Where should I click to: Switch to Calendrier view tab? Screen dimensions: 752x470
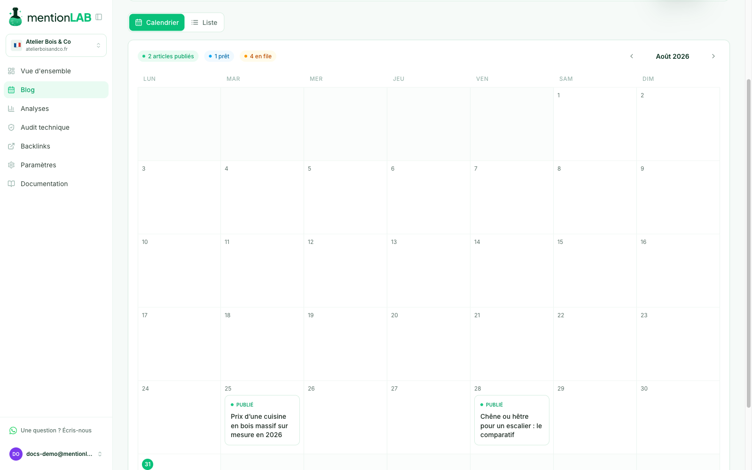point(157,23)
